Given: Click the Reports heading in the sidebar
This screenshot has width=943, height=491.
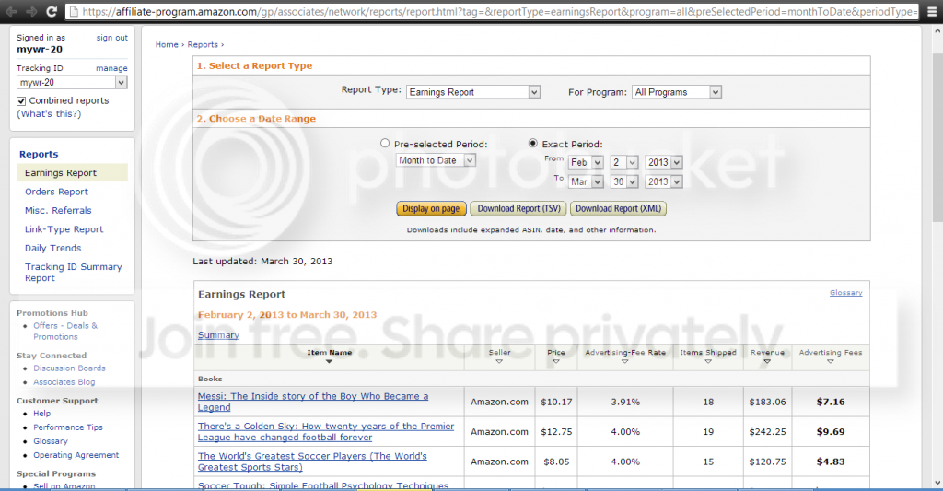Looking at the screenshot, I should (x=39, y=154).
